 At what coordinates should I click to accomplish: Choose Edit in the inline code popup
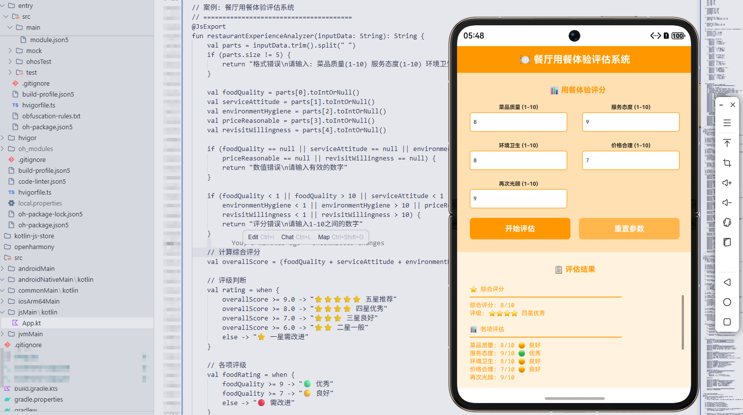click(261, 237)
